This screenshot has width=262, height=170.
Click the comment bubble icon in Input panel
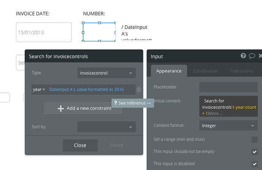pyautogui.click(x=252, y=56)
